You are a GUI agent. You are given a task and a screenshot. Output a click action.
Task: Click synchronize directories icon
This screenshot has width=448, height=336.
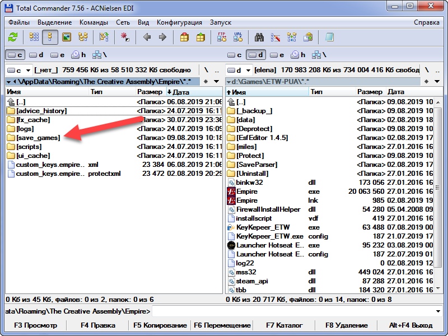[x=292, y=37]
